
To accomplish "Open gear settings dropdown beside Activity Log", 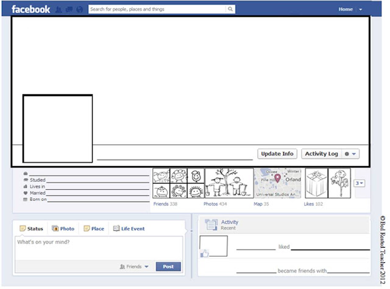I will click(350, 154).
